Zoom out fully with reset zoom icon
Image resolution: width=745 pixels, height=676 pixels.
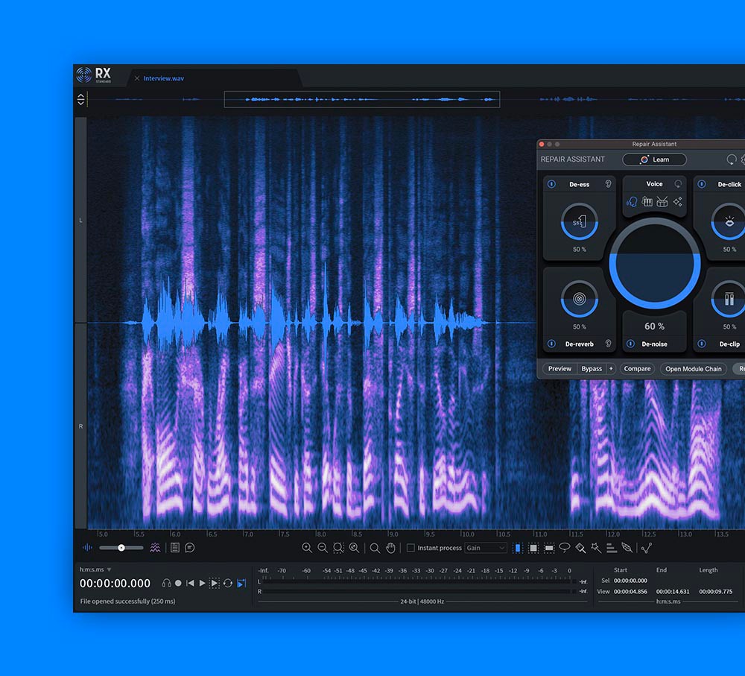coord(354,548)
